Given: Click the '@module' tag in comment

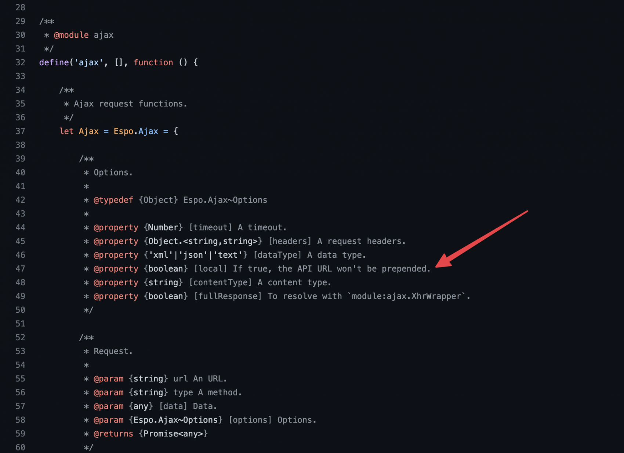Looking at the screenshot, I should click(x=71, y=35).
